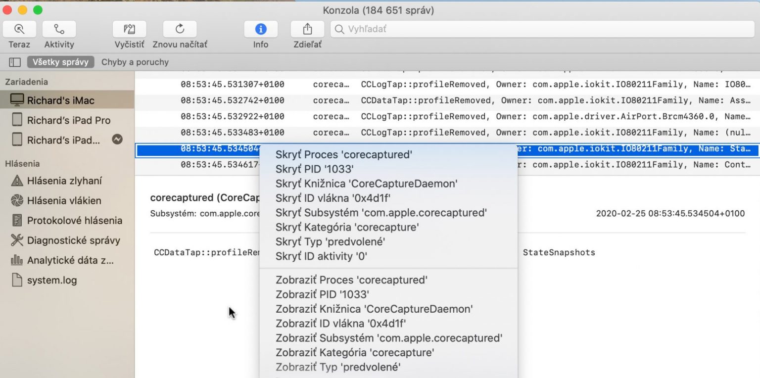Select log row at 08:53:45.533483
The height and width of the screenshot is (378, 760).
(x=447, y=133)
